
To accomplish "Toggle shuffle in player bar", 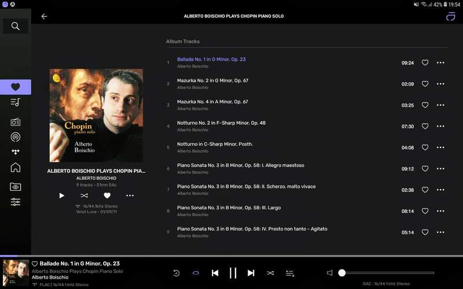I will pos(270,273).
